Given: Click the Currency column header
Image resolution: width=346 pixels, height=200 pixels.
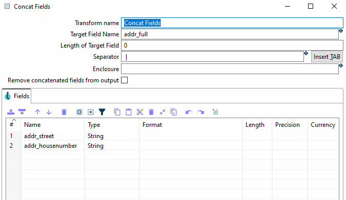Looking at the screenshot, I should tap(323, 125).
